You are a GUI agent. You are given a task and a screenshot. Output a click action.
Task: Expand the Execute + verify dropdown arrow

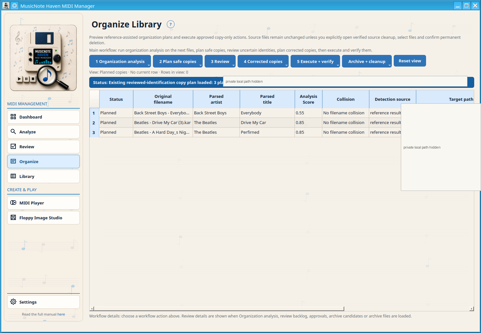click(x=338, y=65)
